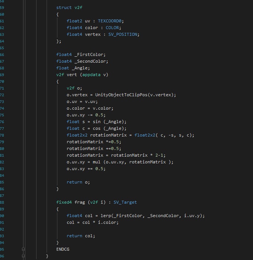Image resolution: width=253 pixels, height=260 pixels.
Task: Click the 'sin' function call
Action: coord(97,122)
